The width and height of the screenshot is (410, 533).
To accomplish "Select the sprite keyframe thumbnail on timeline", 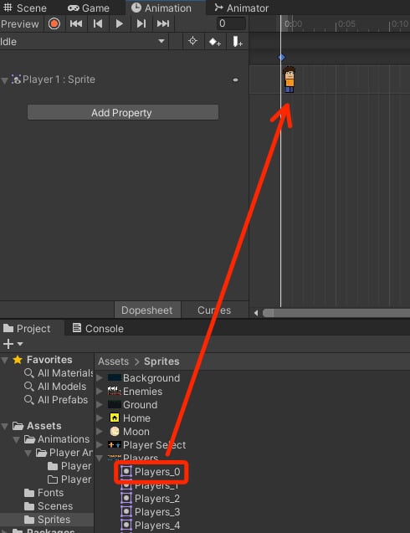I will [x=289, y=79].
